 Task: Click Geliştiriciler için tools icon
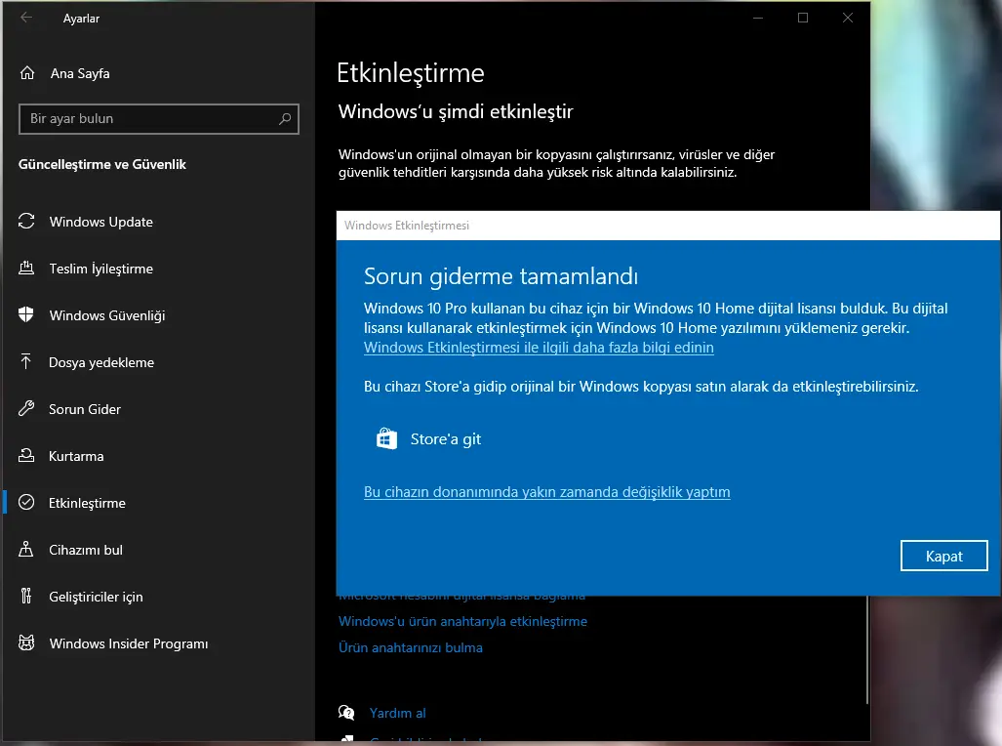26,597
